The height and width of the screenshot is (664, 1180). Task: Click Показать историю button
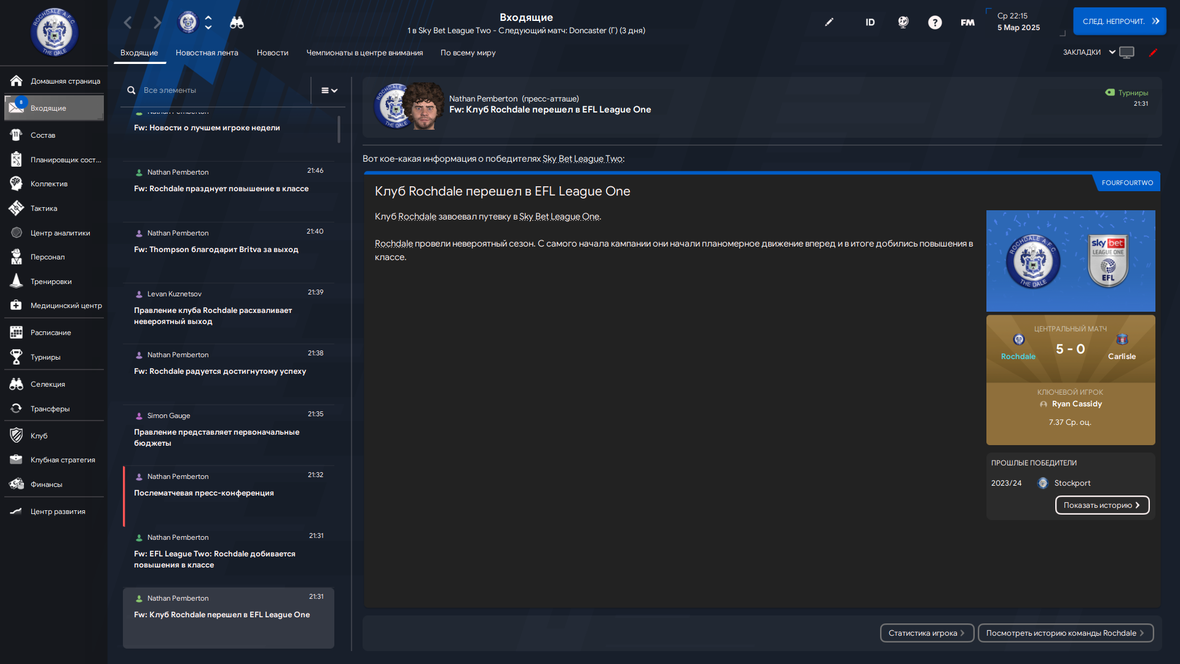point(1102,505)
